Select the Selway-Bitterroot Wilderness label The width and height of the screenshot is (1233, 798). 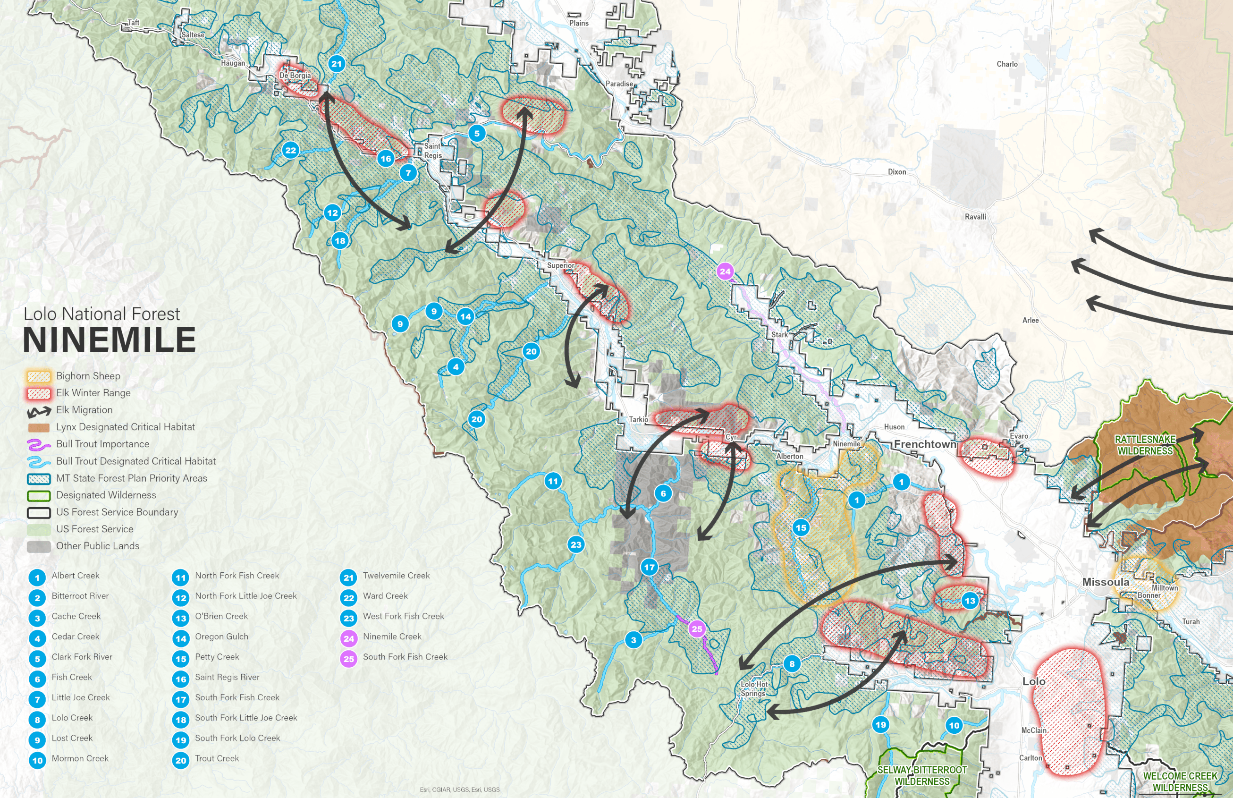pos(922,776)
